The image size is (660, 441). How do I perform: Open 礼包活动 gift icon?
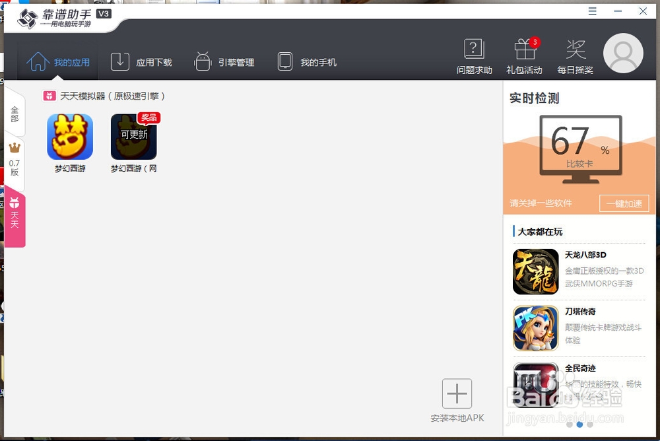[525, 49]
